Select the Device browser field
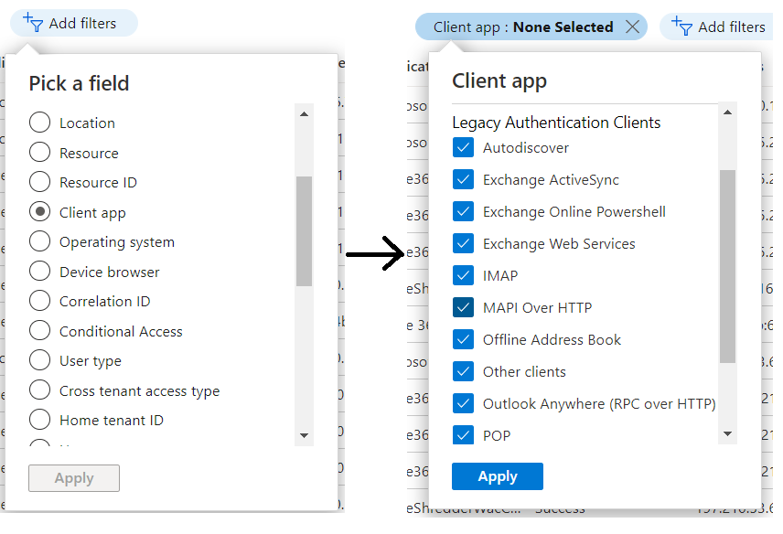The image size is (783, 534). pos(39,272)
